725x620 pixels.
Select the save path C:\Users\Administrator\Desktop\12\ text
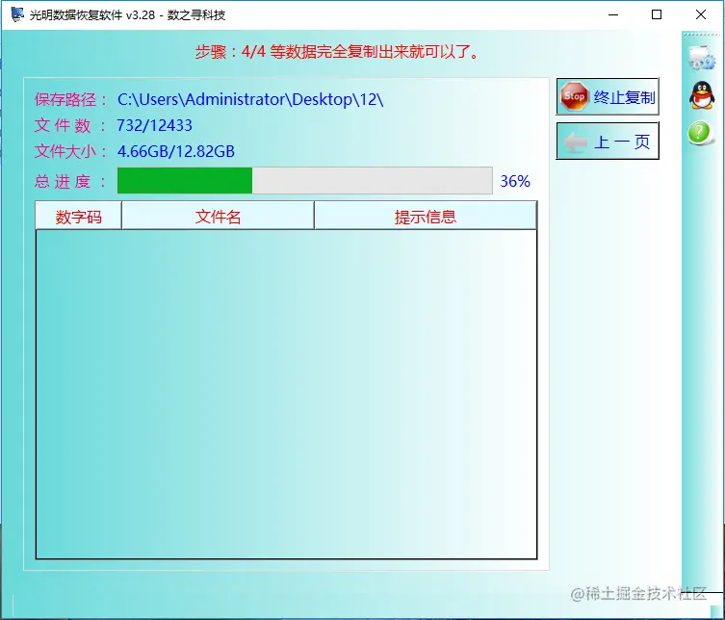pos(250,99)
